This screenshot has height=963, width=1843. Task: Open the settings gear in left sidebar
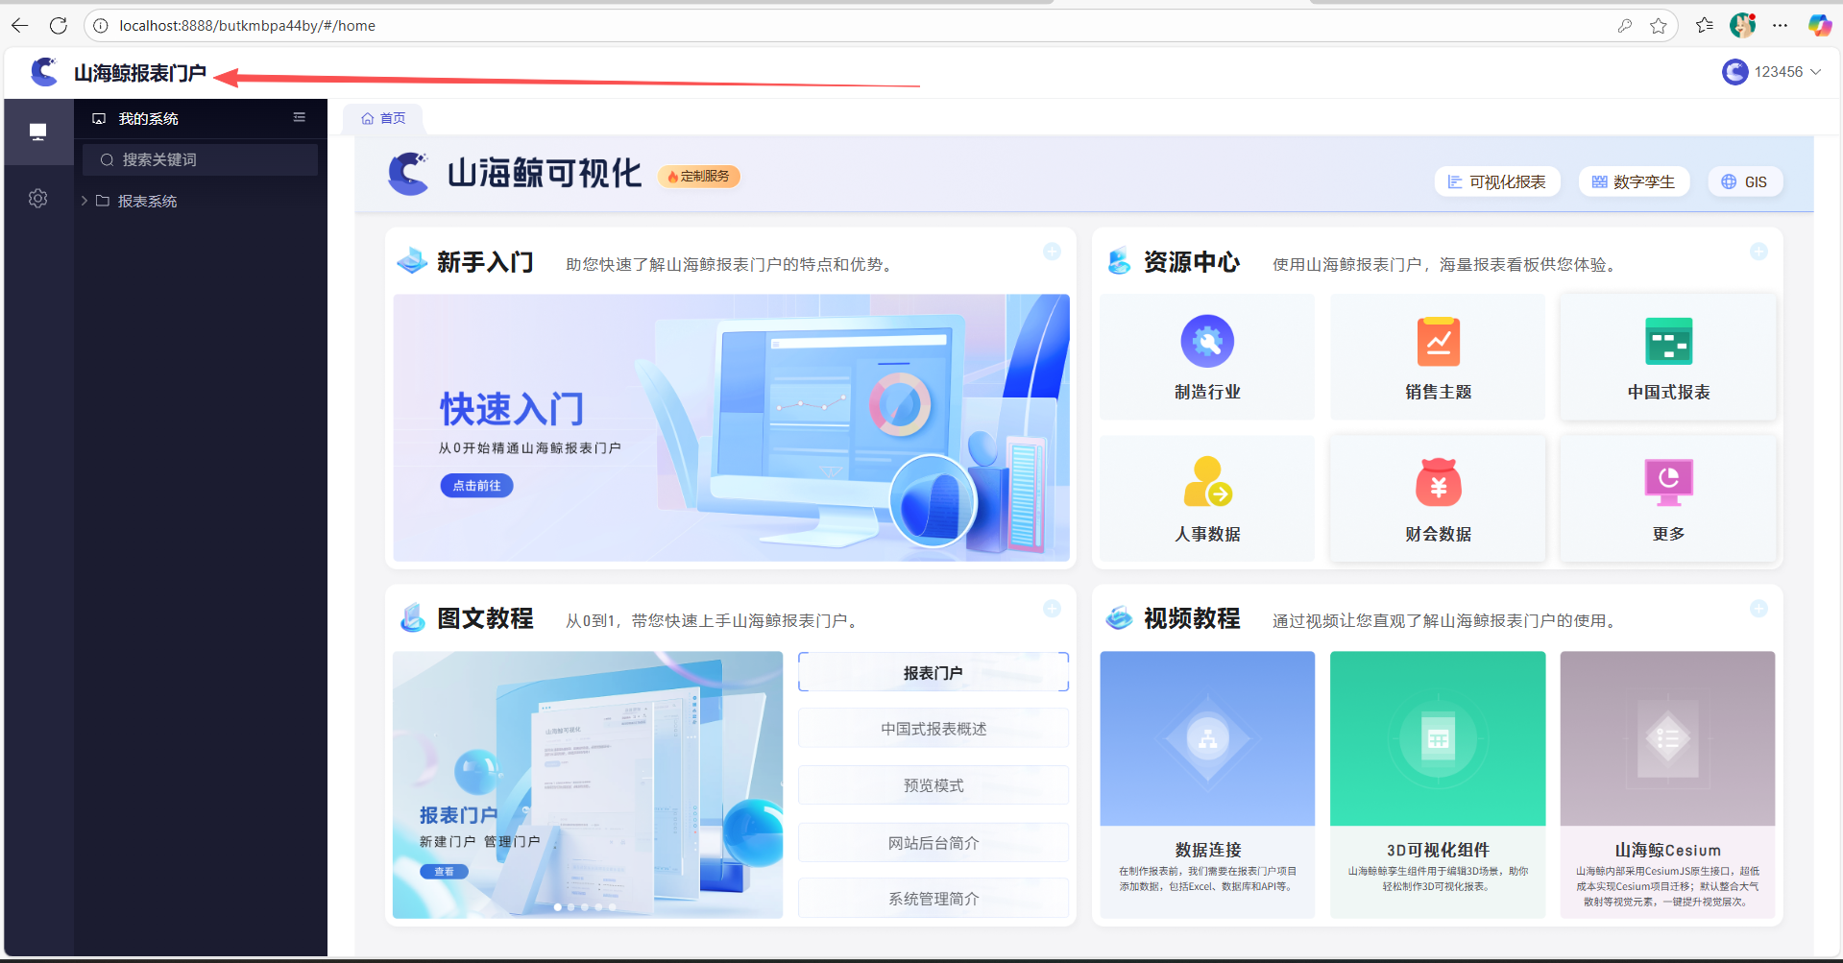pyautogui.click(x=37, y=199)
